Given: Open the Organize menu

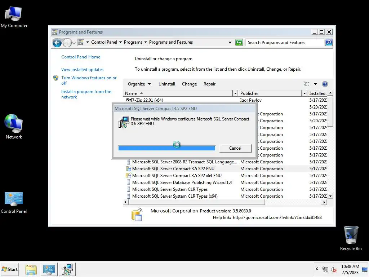Looking at the screenshot, I should coord(139,84).
